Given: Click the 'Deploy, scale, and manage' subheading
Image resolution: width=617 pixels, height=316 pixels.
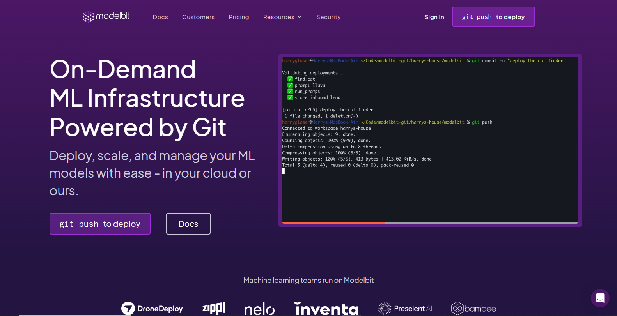Looking at the screenshot, I should [152, 173].
